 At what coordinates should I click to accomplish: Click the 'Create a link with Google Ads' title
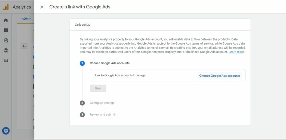[x=80, y=7]
